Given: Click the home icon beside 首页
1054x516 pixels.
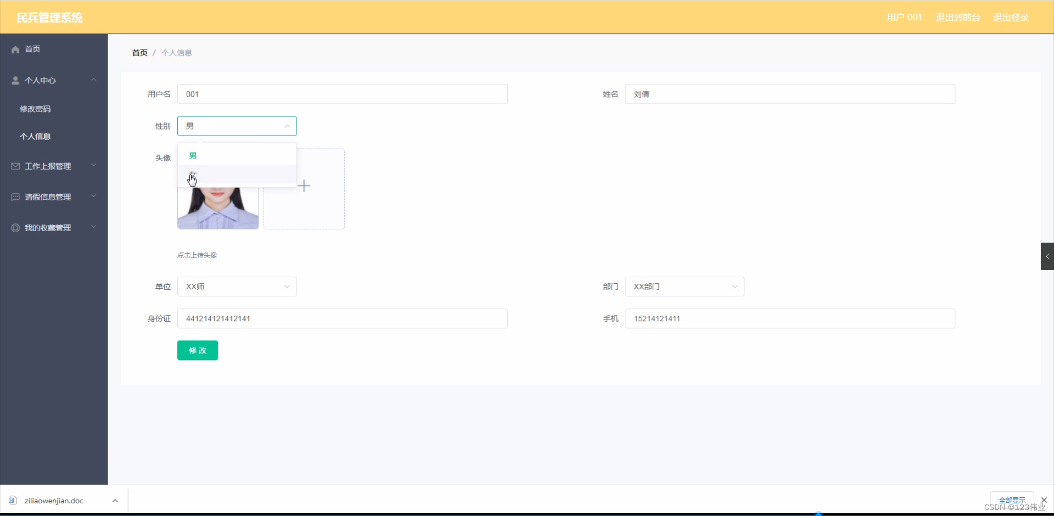Looking at the screenshot, I should click(x=15, y=49).
